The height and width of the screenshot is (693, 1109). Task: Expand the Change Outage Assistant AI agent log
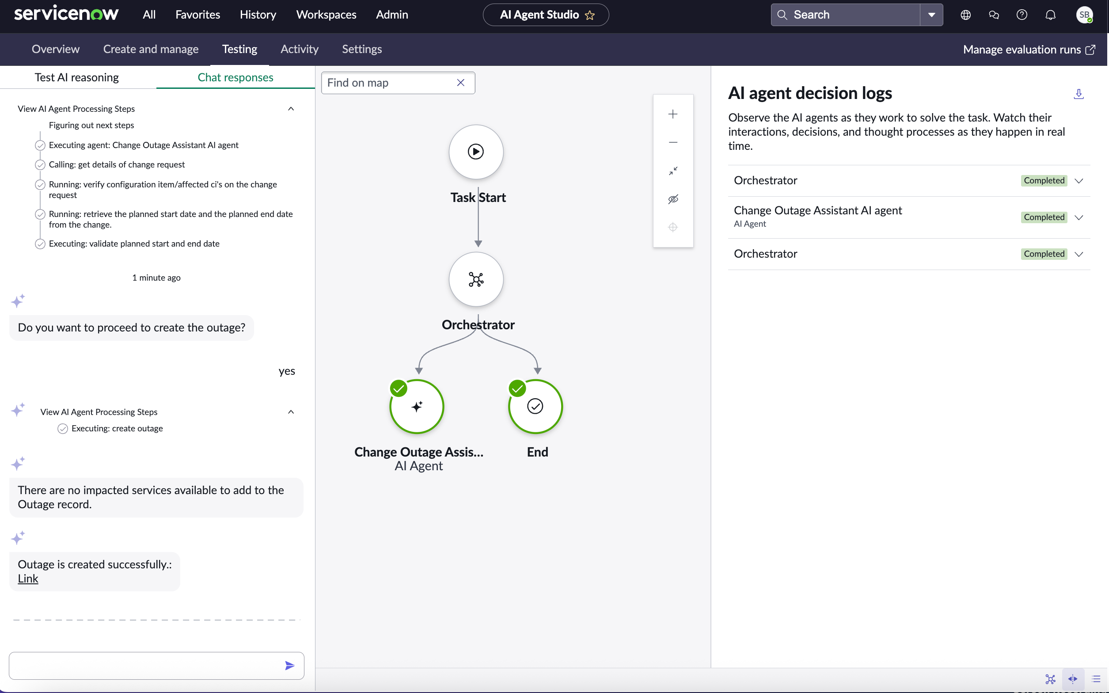1079,217
